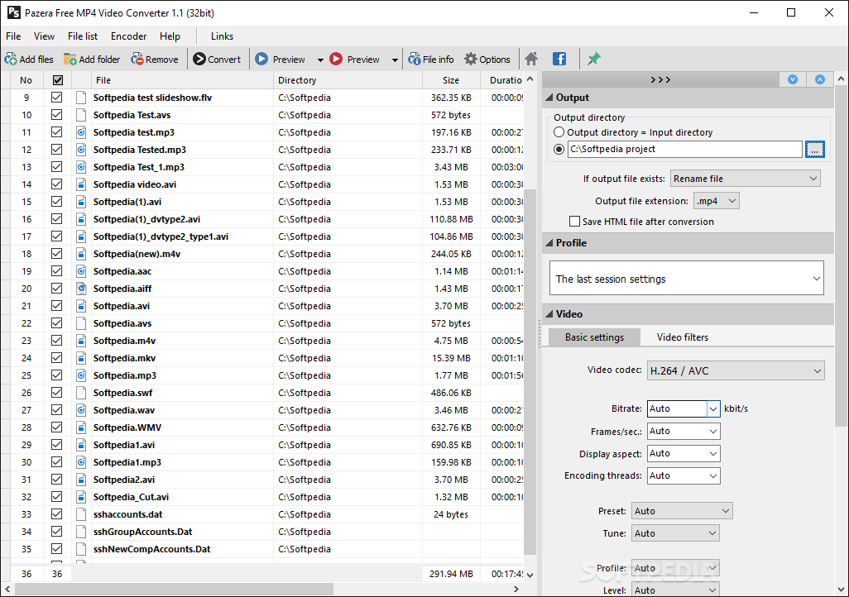Uncheck Softpedia test slideshow.flv checkbox
Screen dimensions: 849x597
(57, 98)
